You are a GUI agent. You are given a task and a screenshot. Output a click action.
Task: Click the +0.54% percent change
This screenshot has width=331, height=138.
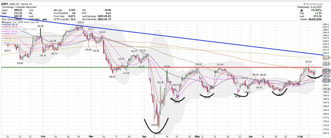(x=316, y=10)
